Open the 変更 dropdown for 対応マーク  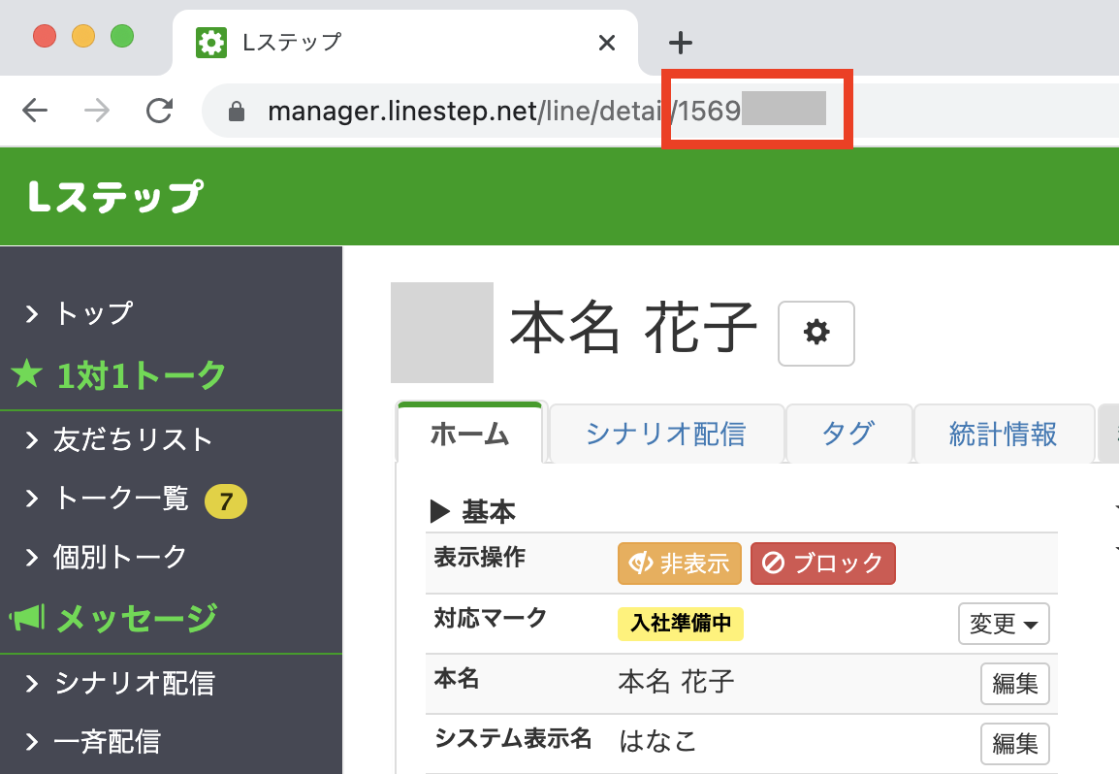coord(1004,624)
